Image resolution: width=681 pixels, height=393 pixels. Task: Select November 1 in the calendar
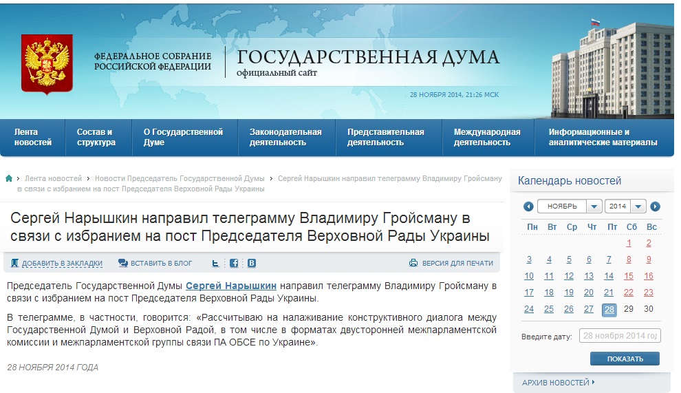(x=629, y=244)
